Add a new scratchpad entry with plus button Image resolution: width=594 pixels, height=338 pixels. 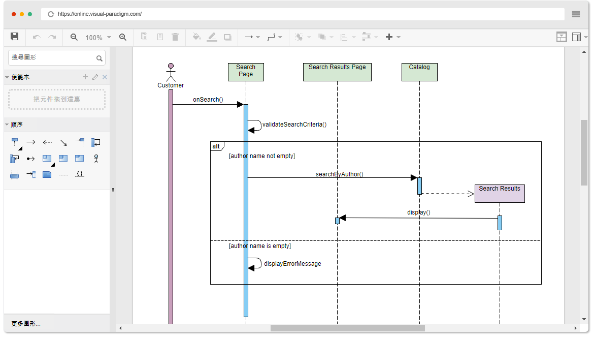pos(84,77)
